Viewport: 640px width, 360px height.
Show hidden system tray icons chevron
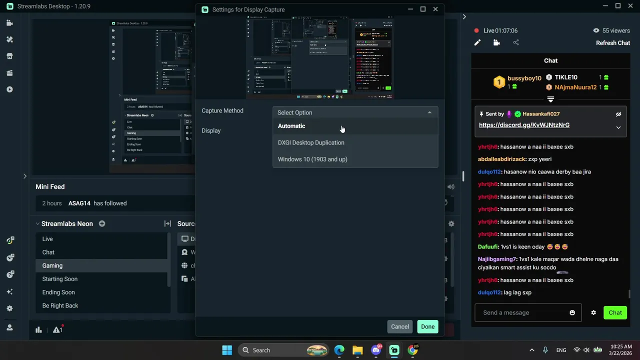(x=531, y=350)
